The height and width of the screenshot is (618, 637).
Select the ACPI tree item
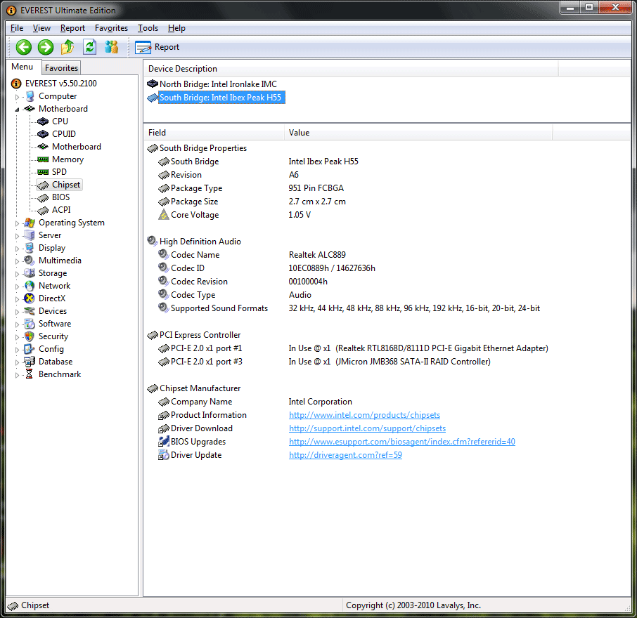tap(61, 210)
